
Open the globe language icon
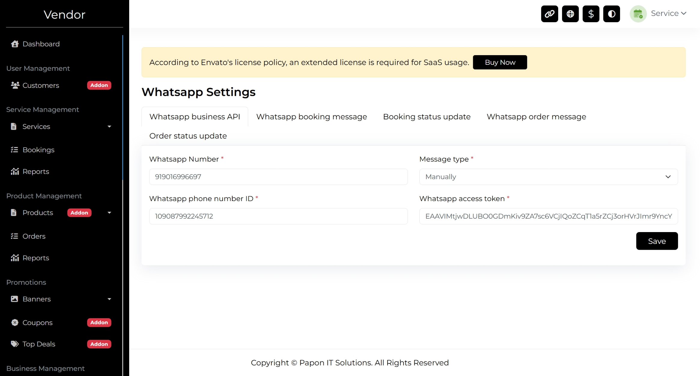click(570, 14)
